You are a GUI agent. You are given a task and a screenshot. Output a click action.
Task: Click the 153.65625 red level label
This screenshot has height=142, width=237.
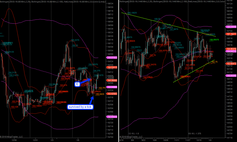click(x=96, y=92)
